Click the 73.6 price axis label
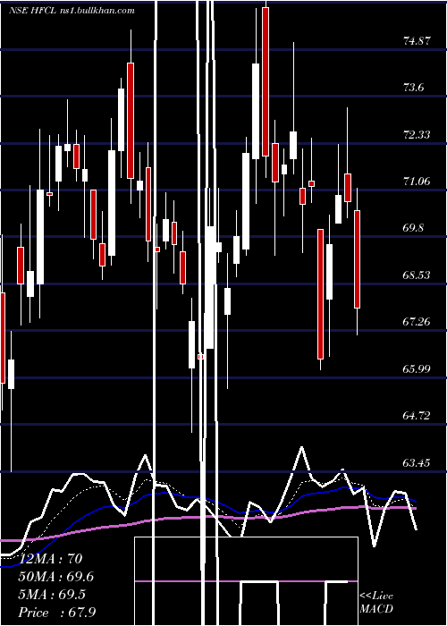447x626 pixels. (413, 88)
